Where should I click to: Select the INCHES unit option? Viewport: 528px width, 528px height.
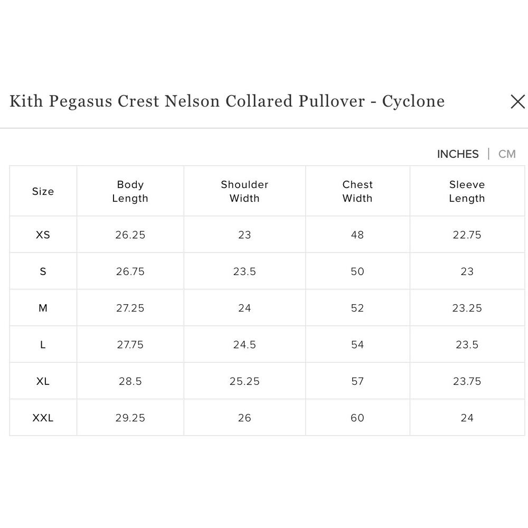(457, 154)
